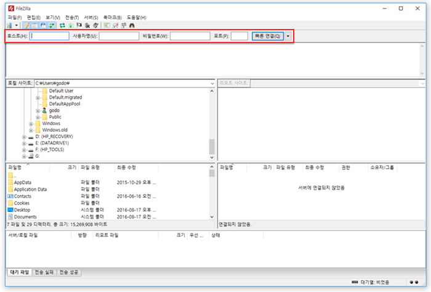431x292 pixels.
Task: Click the remote 권한 column header
Action: point(353,168)
